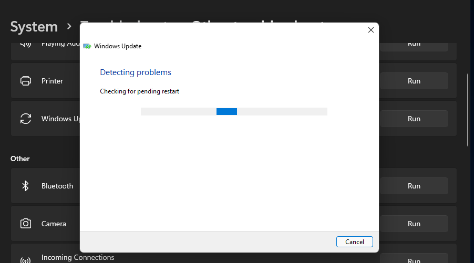The width and height of the screenshot is (474, 263).
Task: Click the Printer troubleshooter icon
Action: coord(25,81)
